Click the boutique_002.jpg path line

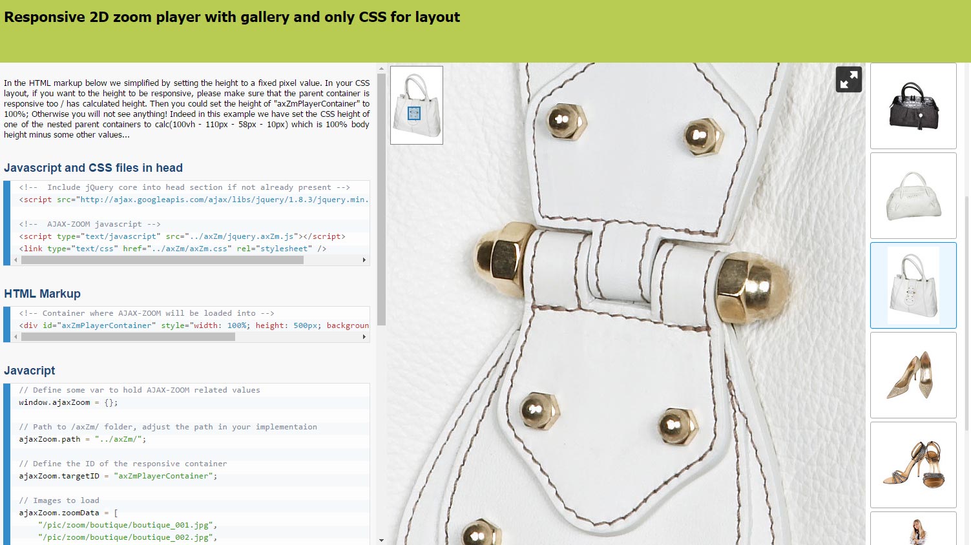(128, 537)
